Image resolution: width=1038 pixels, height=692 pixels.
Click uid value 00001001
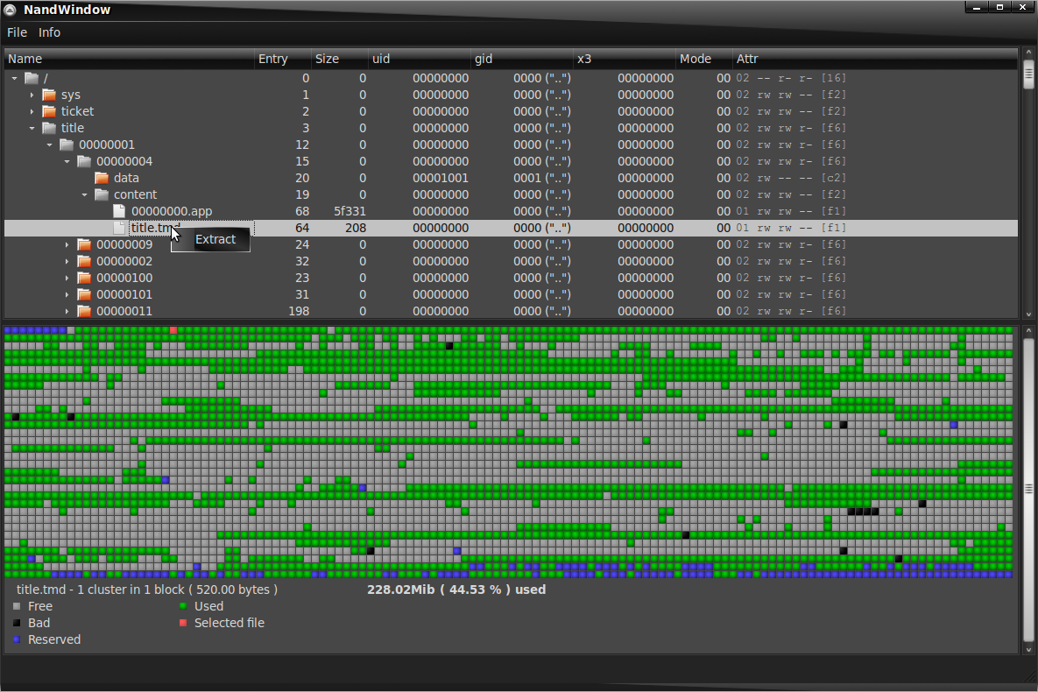441,178
